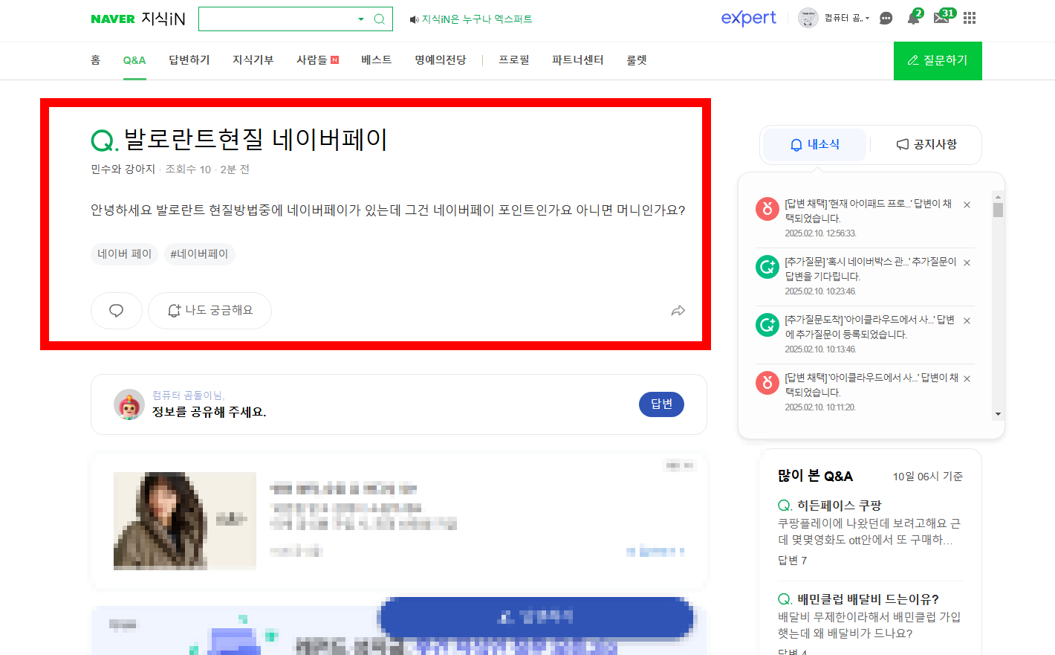This screenshot has height=655, width=1055.
Task: Open the 지식iN은 누구나 엑스퍼트 notice
Action: coord(471,19)
